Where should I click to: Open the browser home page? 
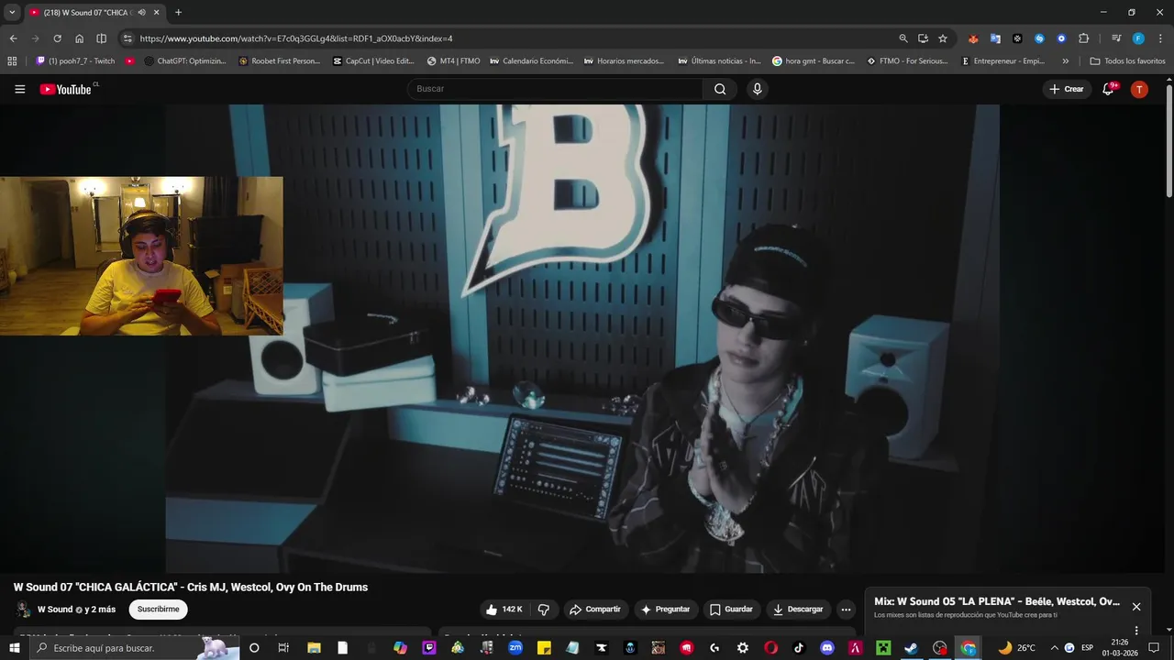[x=79, y=38]
